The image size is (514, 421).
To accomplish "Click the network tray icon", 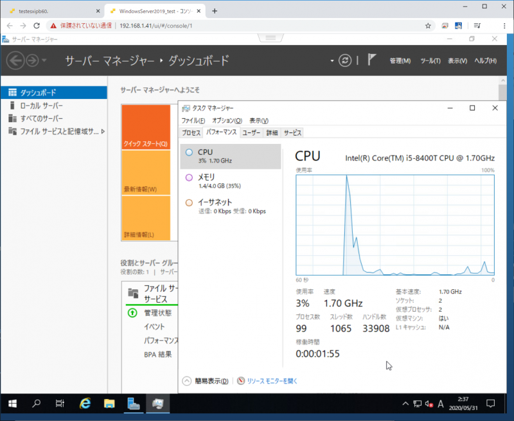I will click(417, 404).
